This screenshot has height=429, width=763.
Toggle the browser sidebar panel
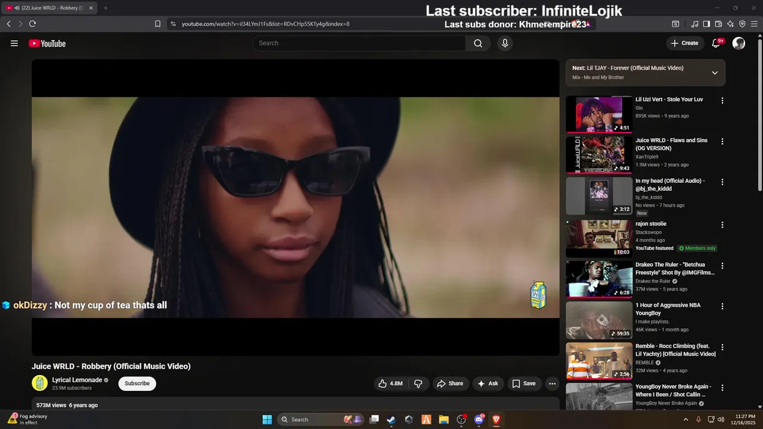coord(706,24)
